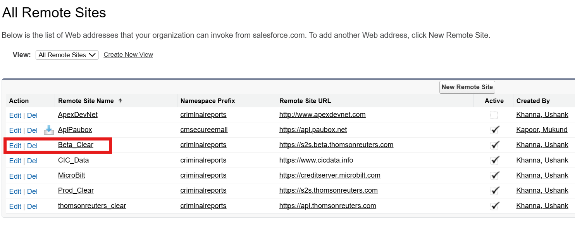The height and width of the screenshot is (227, 575).
Task: Toggle the Active checkbox for ApexDevNet
Action: pyautogui.click(x=494, y=115)
